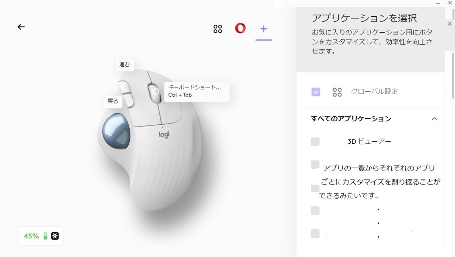Toggle the グローバル設定 checkbox
The image size is (455, 257).
pyautogui.click(x=315, y=92)
